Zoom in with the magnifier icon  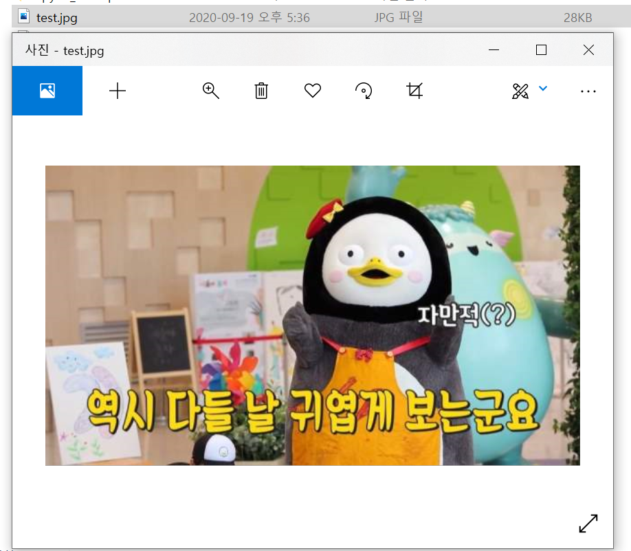point(210,91)
